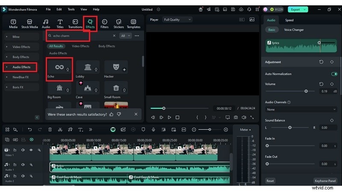Click the delete trash icon in timeline toolbar

[50, 129]
